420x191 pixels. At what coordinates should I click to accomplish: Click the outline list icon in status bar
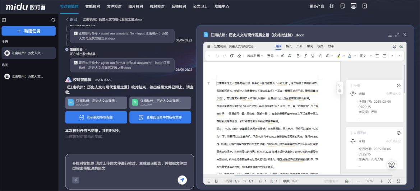208,181
